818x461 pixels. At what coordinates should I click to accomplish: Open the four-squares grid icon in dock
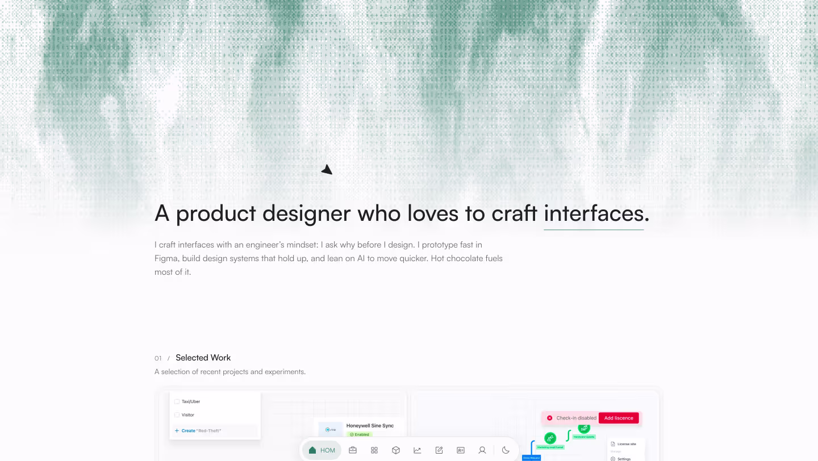pos(374,450)
